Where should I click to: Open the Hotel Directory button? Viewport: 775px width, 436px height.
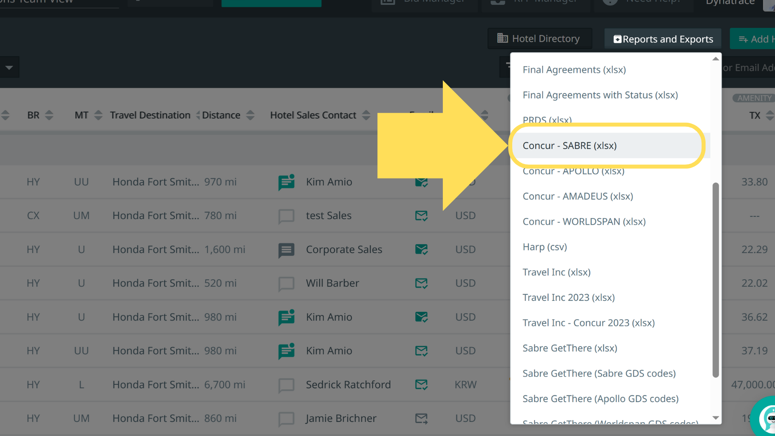point(539,39)
